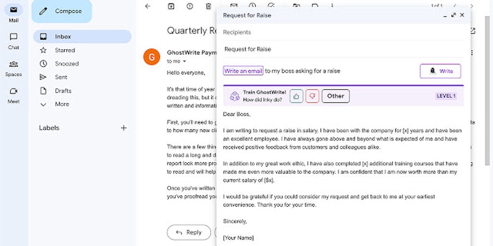Click the 'Dear Boss,' line in the draft

[x=237, y=114]
